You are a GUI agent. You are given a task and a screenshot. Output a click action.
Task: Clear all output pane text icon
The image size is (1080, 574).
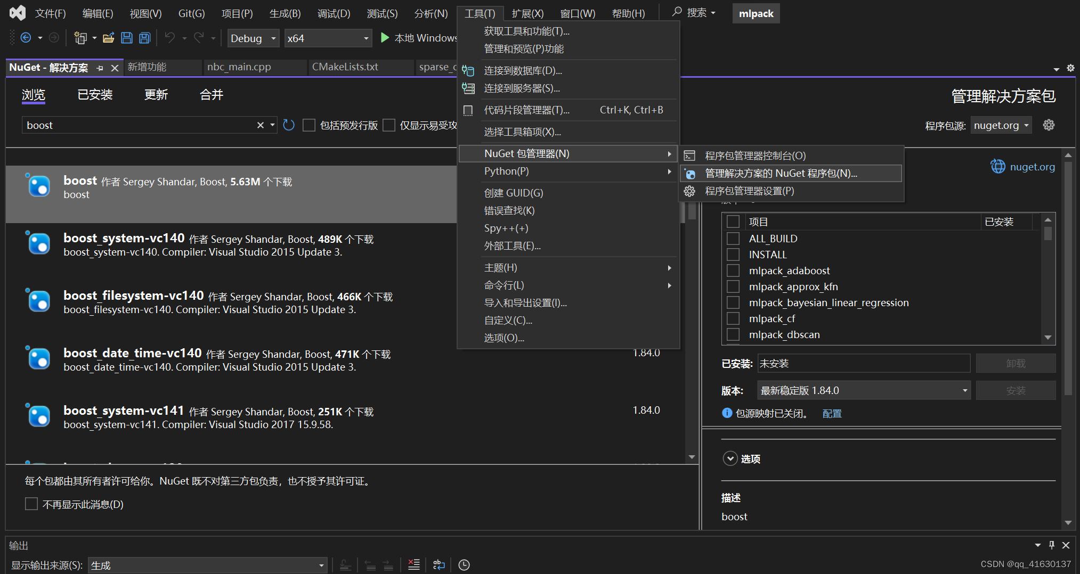(x=414, y=565)
